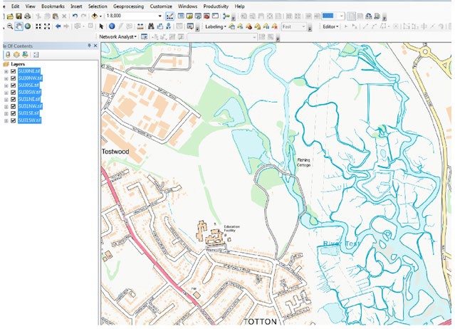The image size is (455, 329).
Task: Go back to previous extent arrow
Action: point(58,26)
